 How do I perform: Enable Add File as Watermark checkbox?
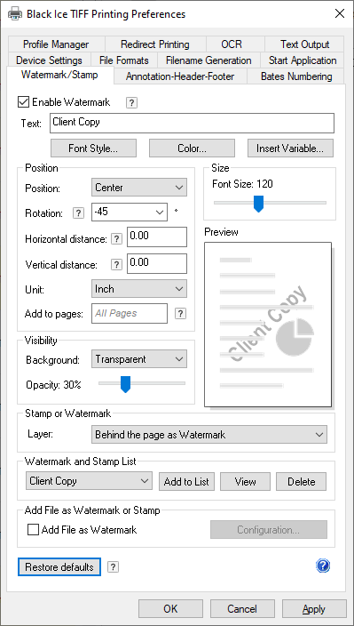coord(33,529)
